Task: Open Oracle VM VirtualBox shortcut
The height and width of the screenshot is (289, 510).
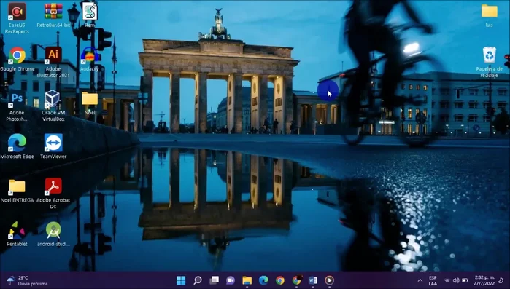Action: point(53,106)
